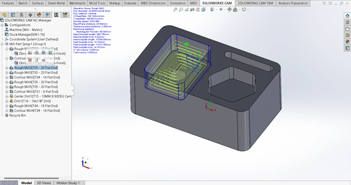351x185 pixels.
Task: Open the FeatureManager design tree tab icon
Action: [4, 15]
